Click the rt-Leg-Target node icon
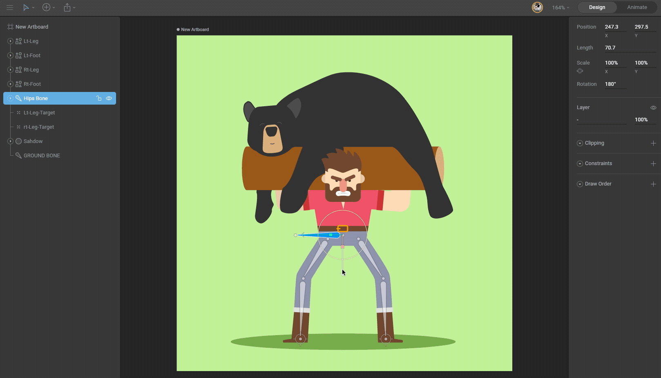Screen dimensions: 661x378 pyautogui.click(x=18, y=127)
